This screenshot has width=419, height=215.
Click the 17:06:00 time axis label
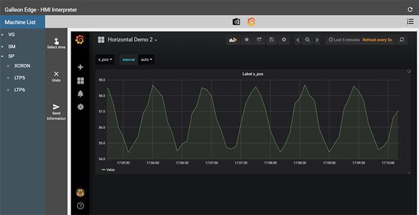point(153,162)
